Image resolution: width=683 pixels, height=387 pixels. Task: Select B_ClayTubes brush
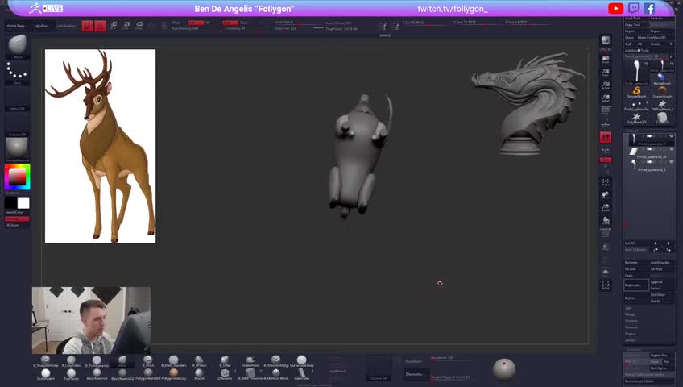71,362
